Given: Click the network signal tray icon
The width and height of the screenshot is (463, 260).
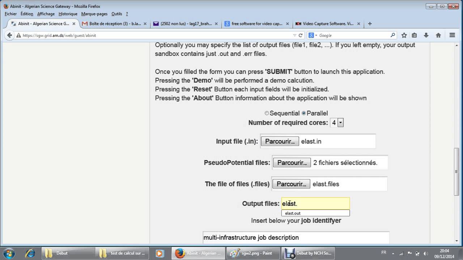Looking at the screenshot, I should [401, 253].
